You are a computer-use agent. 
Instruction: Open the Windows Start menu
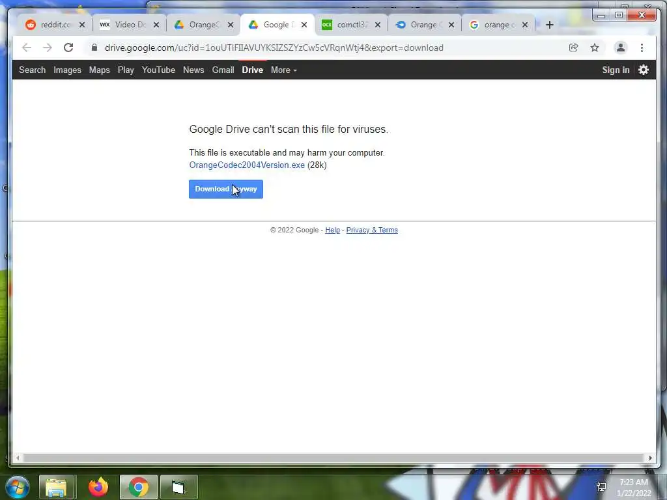tap(18, 487)
